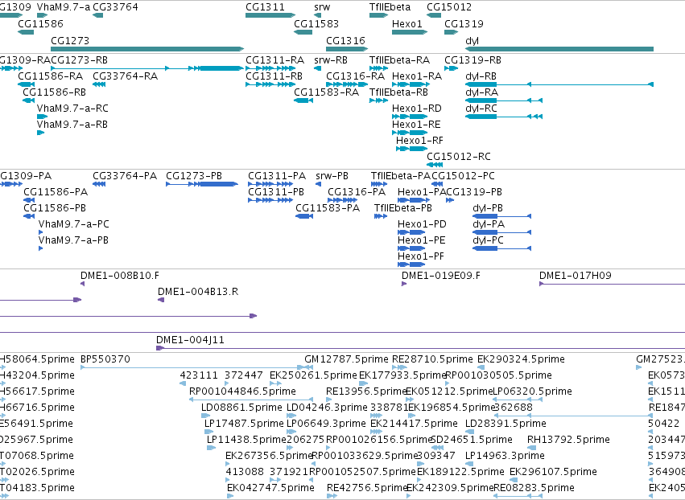This screenshot has height=500, width=685.
Task: Open transcript CG33764-RA
Action: point(126,76)
